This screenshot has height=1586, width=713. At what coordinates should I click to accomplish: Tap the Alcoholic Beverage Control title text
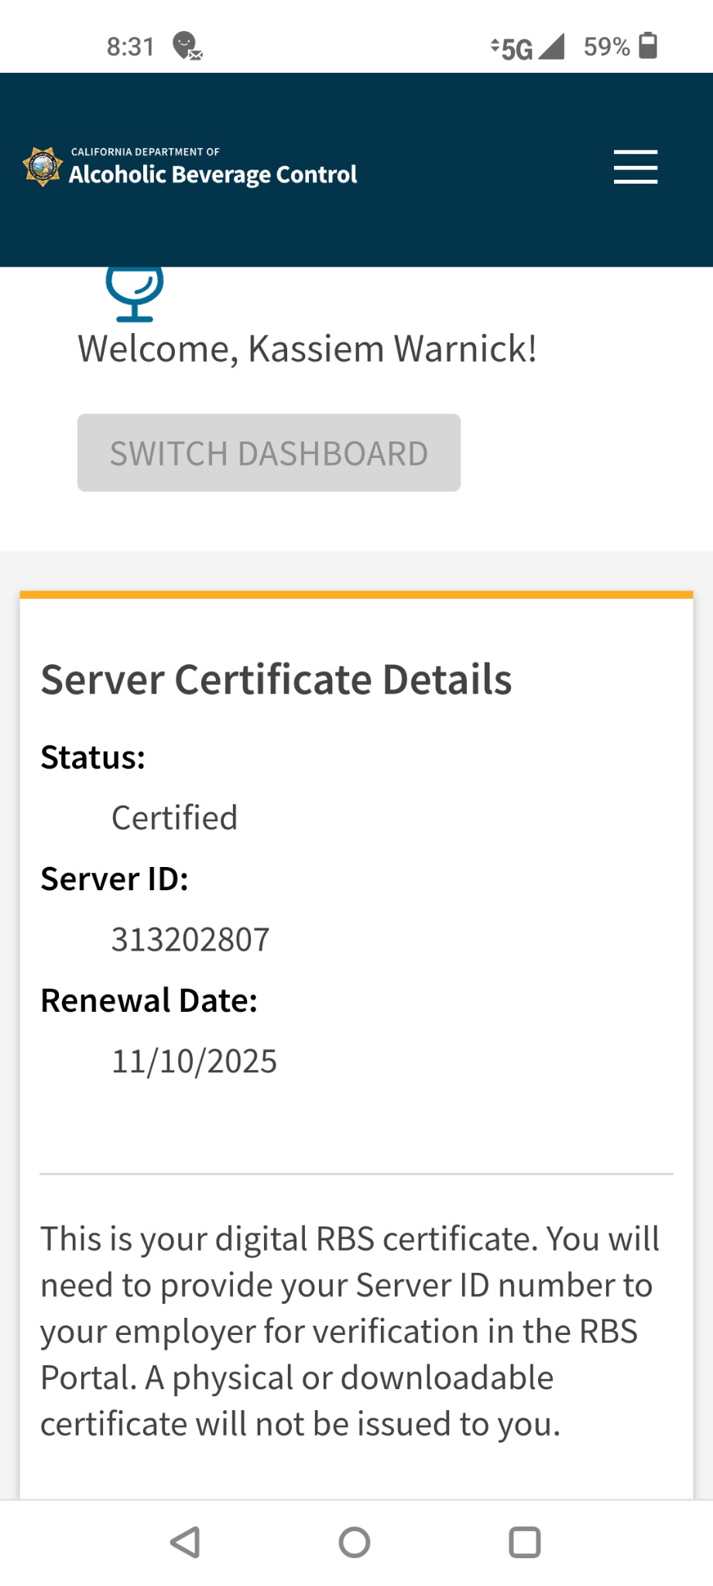pyautogui.click(x=213, y=174)
